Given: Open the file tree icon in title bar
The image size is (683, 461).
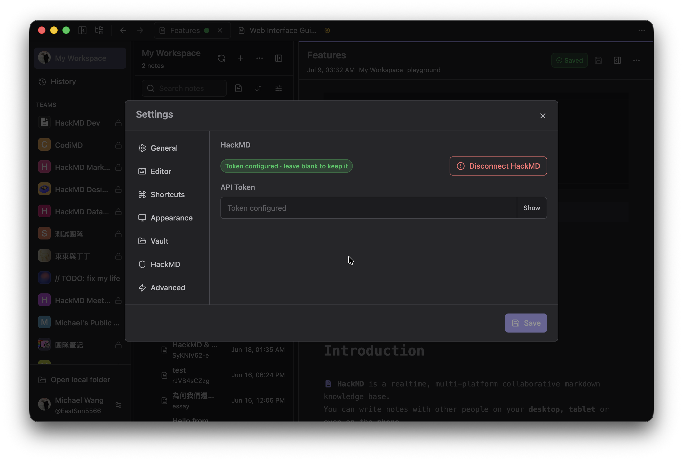Looking at the screenshot, I should tap(99, 30).
